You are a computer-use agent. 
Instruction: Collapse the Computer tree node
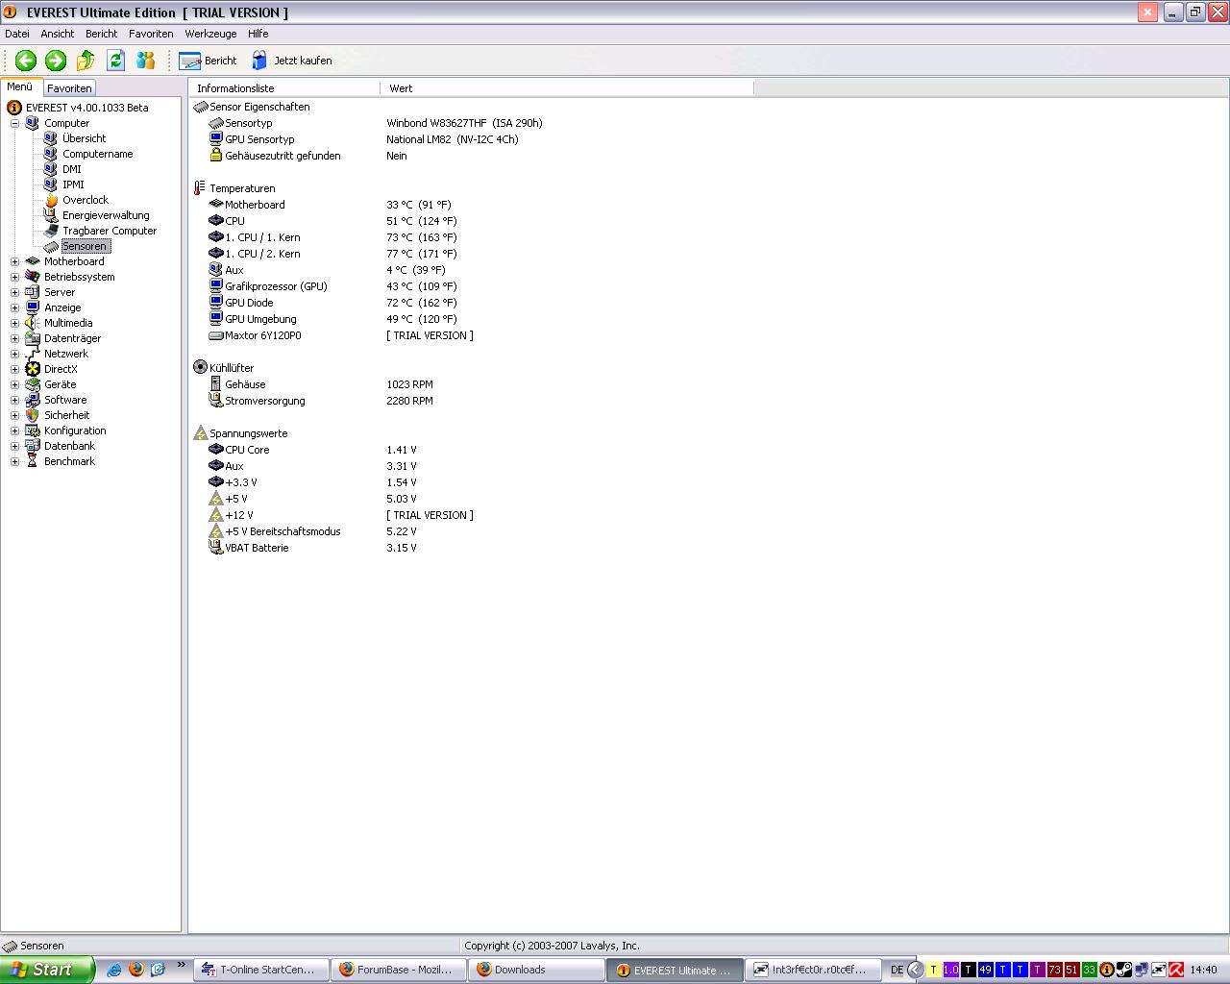pos(14,123)
